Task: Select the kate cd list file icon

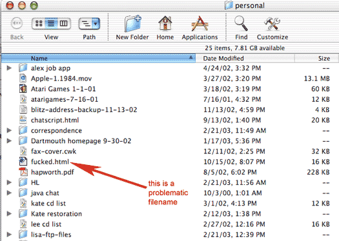Action: (23, 203)
